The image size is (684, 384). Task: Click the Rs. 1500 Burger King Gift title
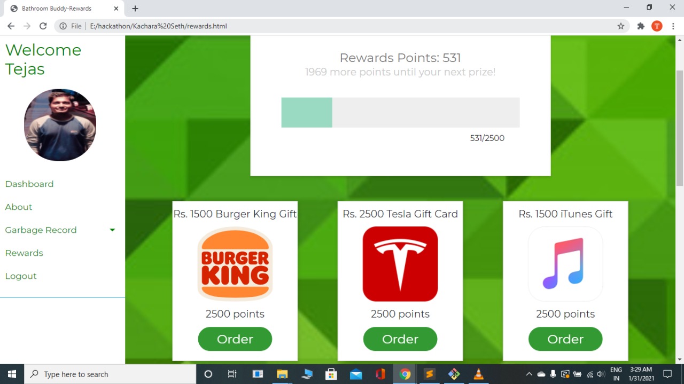click(x=235, y=214)
